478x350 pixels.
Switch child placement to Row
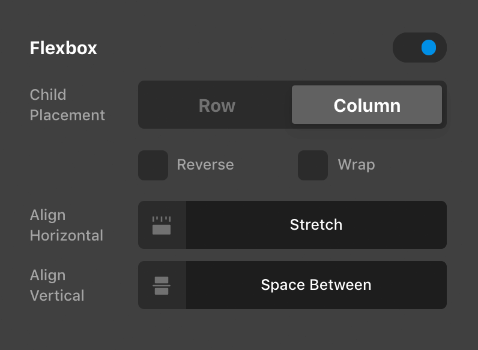(217, 105)
